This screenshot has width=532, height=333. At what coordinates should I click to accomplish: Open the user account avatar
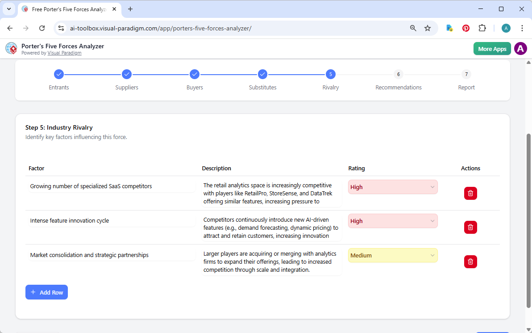[x=520, y=48]
